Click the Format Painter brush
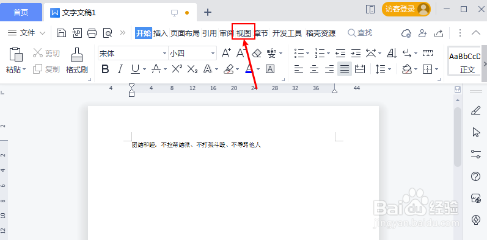Screen dimensions: 487x240 (x=77, y=55)
